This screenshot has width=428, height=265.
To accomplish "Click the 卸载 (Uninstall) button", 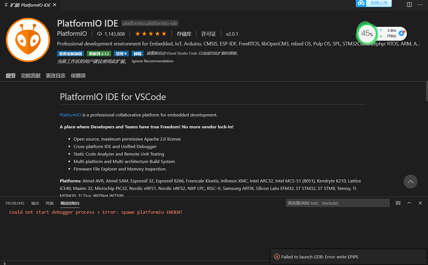I will [137, 53].
